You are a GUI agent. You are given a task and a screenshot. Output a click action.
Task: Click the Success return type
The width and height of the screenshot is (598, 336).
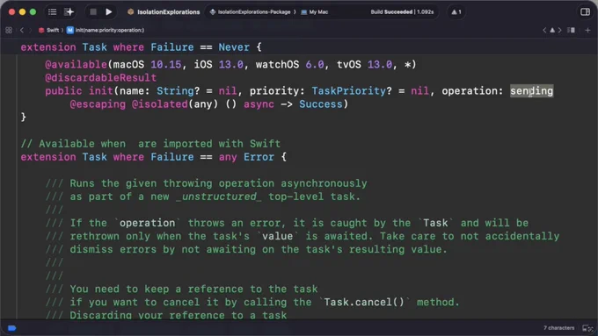321,104
